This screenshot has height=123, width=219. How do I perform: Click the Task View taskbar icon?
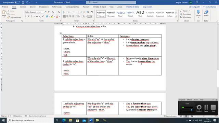[x=57, y=120]
